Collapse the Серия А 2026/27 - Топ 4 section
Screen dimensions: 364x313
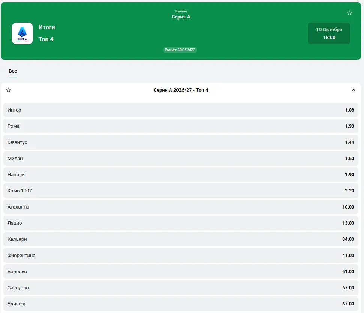(353, 90)
